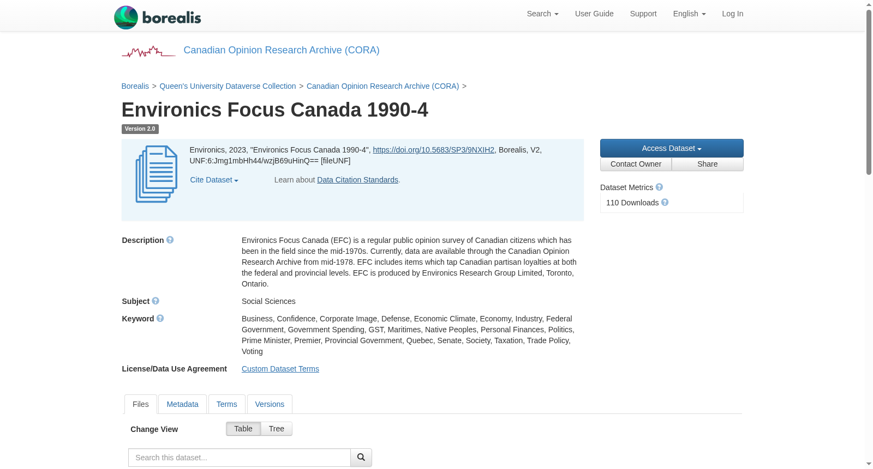Click the dataset title heading
This screenshot has width=873, height=469.
275,109
